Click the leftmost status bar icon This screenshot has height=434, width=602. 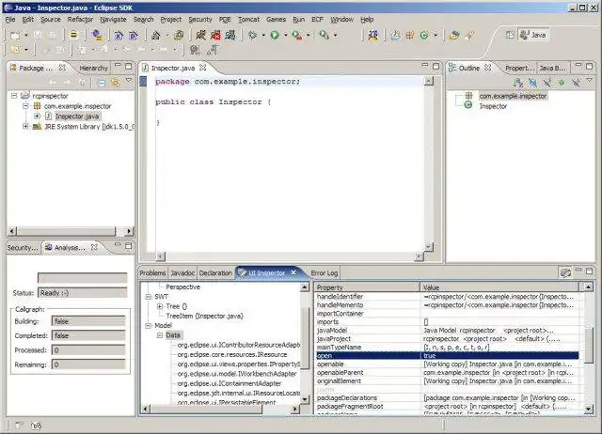click(x=19, y=425)
